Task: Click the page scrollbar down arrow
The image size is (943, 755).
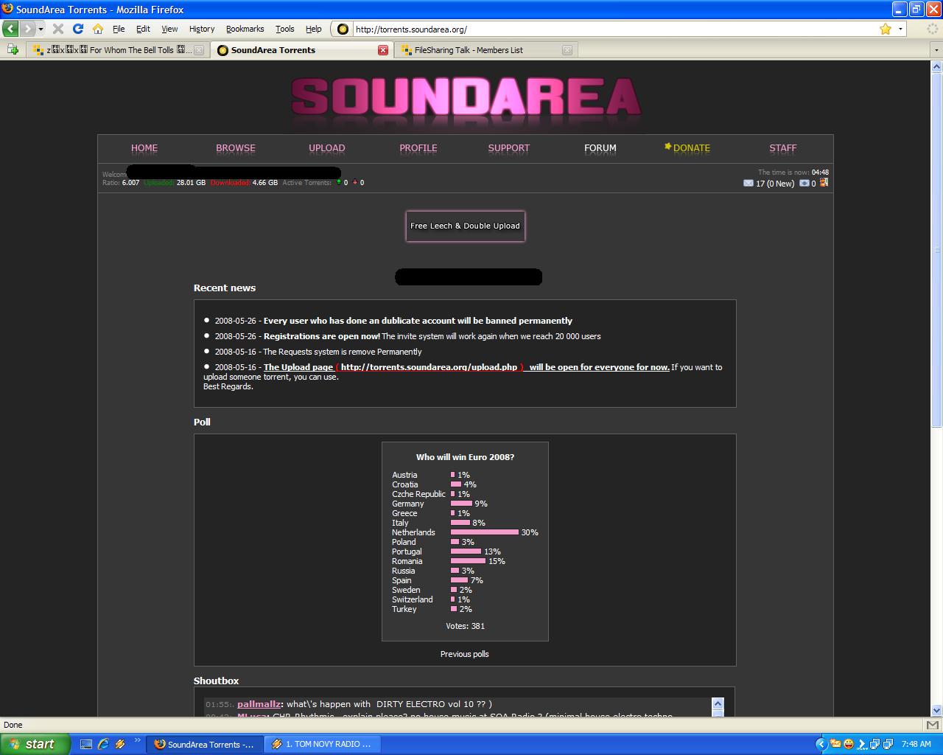Action: click(937, 711)
